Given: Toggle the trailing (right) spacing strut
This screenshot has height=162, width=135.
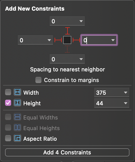Looking at the screenshot, I should 76,40.
